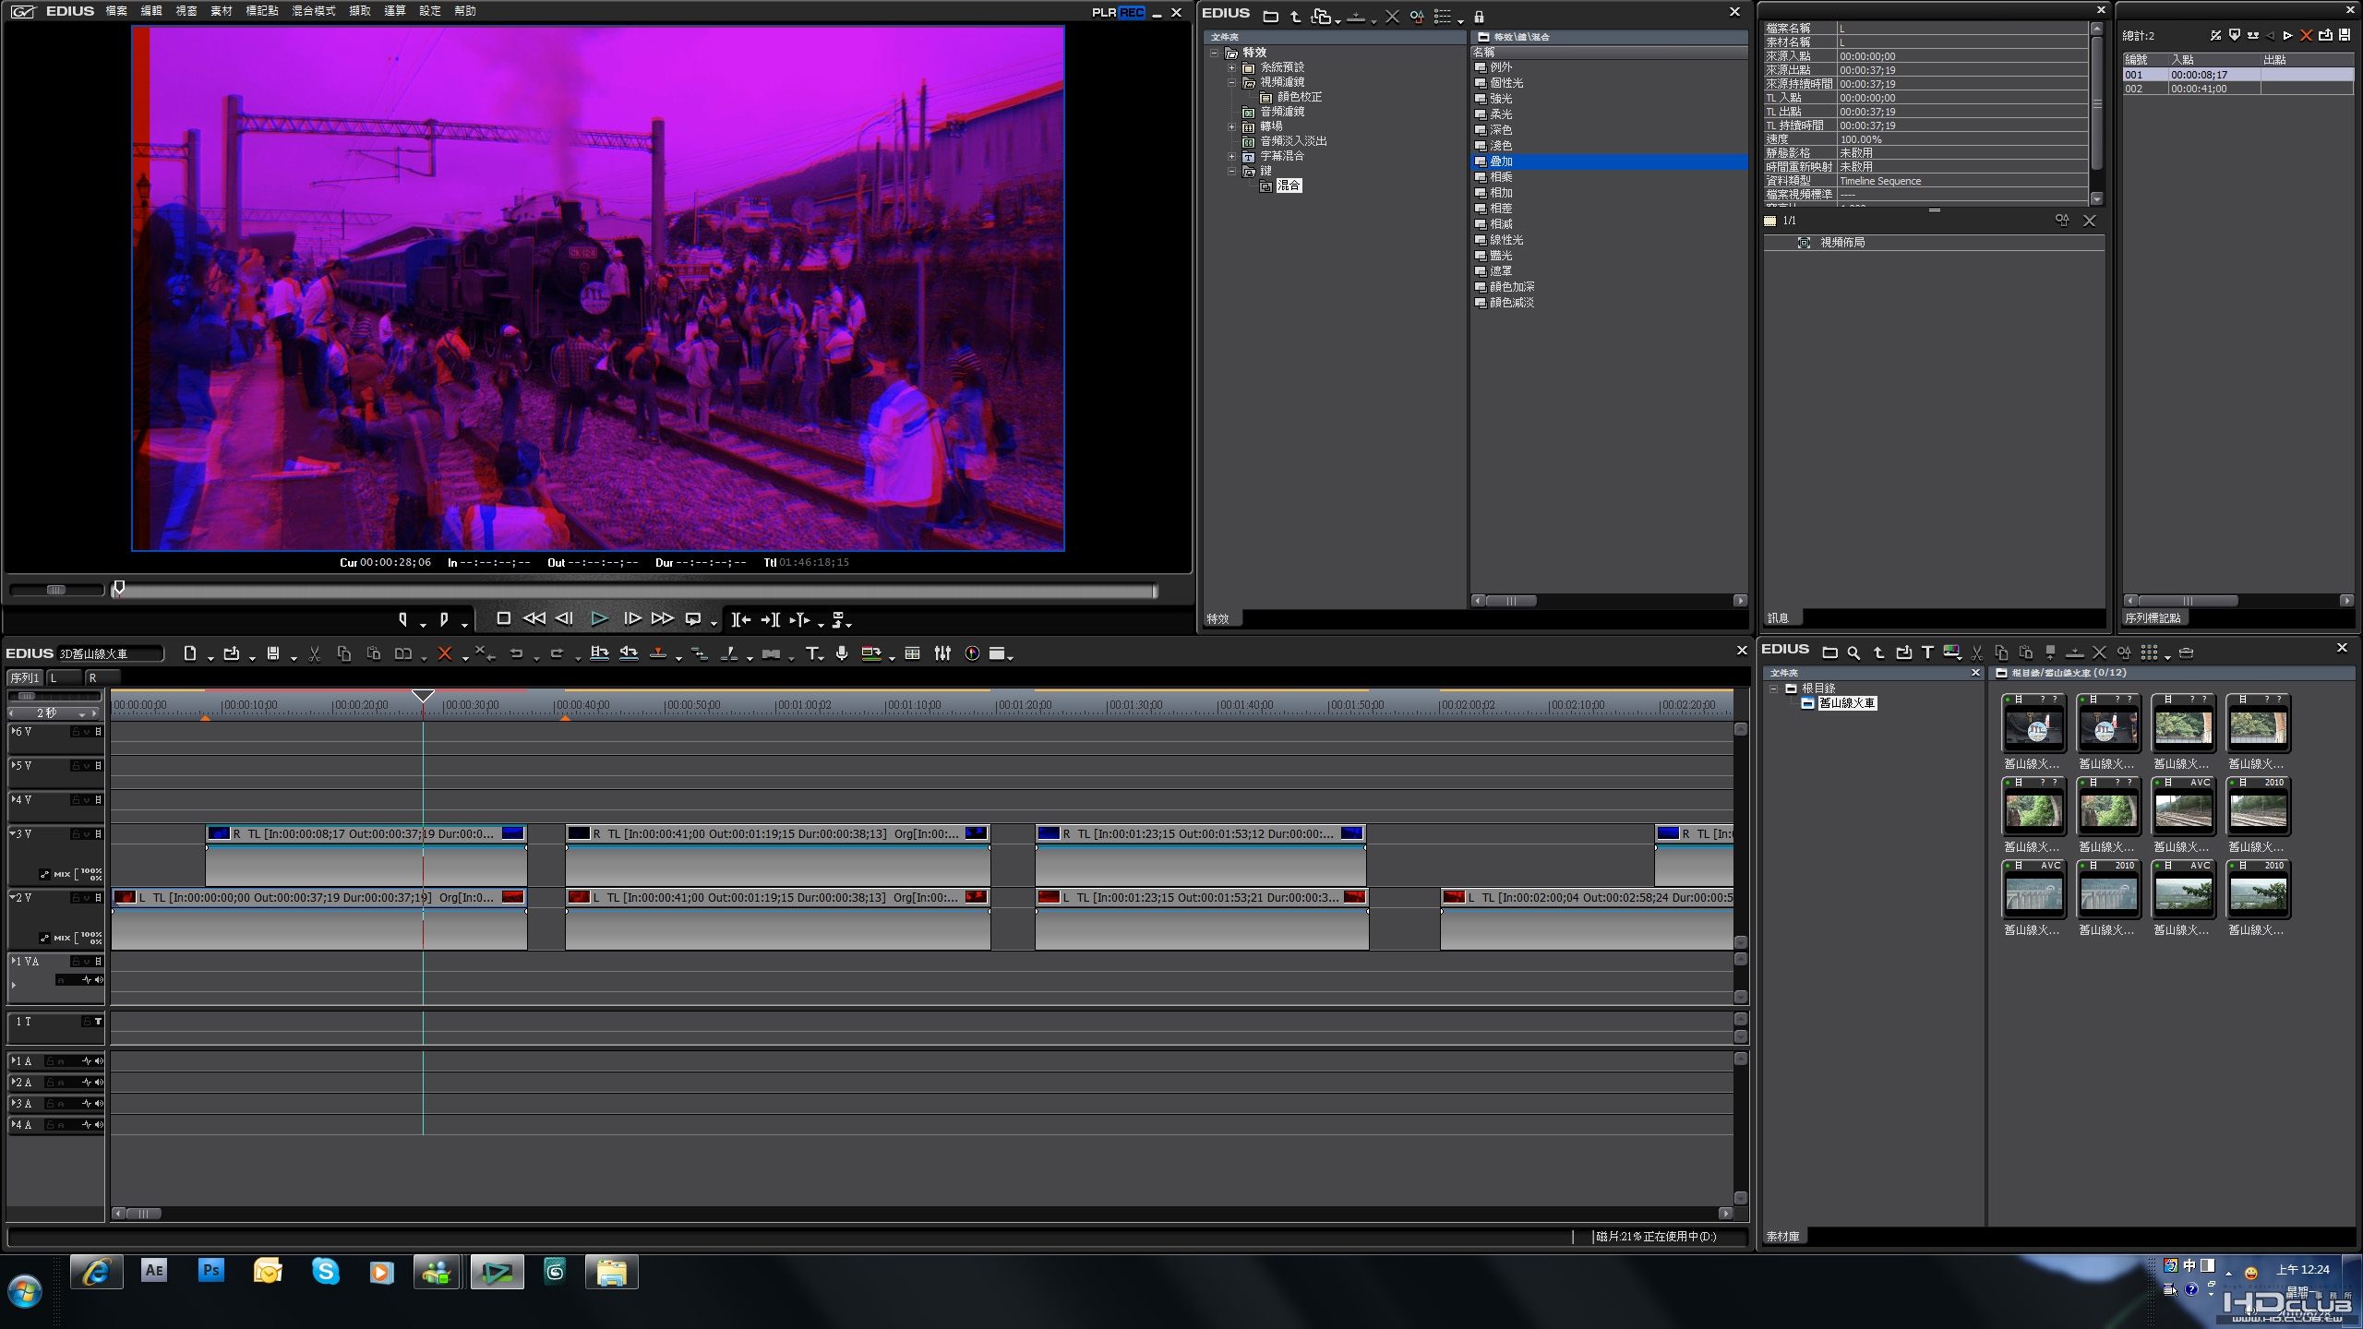Click the Save project icon
The width and height of the screenshot is (2363, 1329).
click(x=273, y=653)
